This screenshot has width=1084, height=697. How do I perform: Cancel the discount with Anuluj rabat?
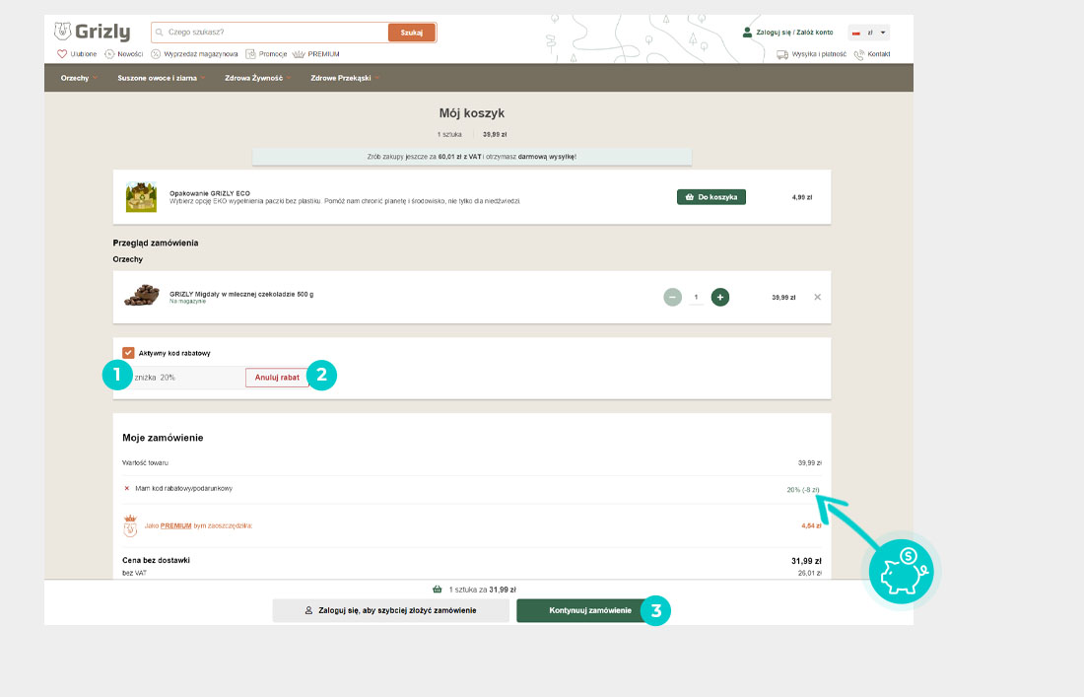277,378
